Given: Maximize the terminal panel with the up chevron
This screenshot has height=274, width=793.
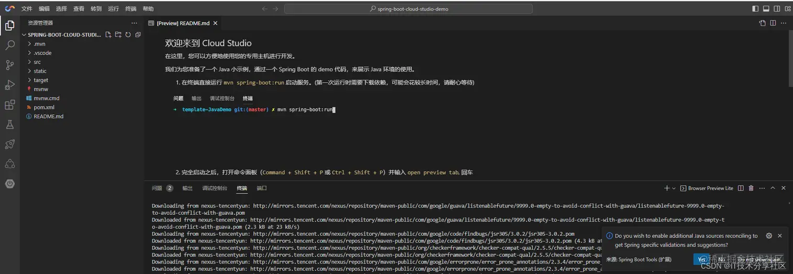Looking at the screenshot, I should 773,188.
